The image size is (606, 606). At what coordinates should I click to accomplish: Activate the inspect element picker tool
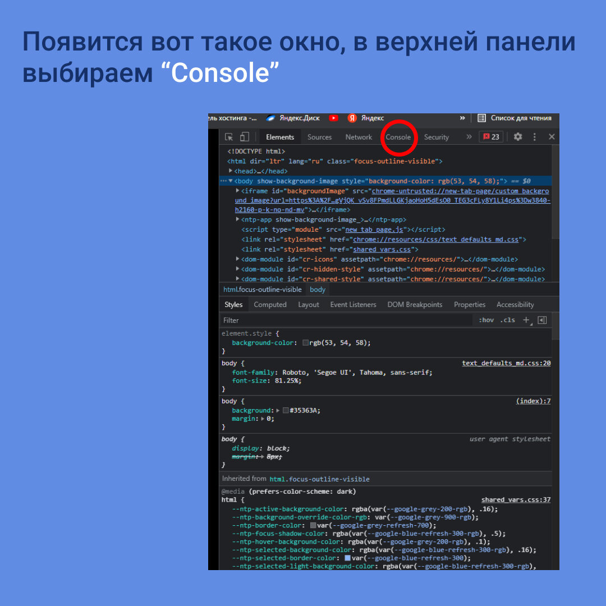tap(229, 136)
